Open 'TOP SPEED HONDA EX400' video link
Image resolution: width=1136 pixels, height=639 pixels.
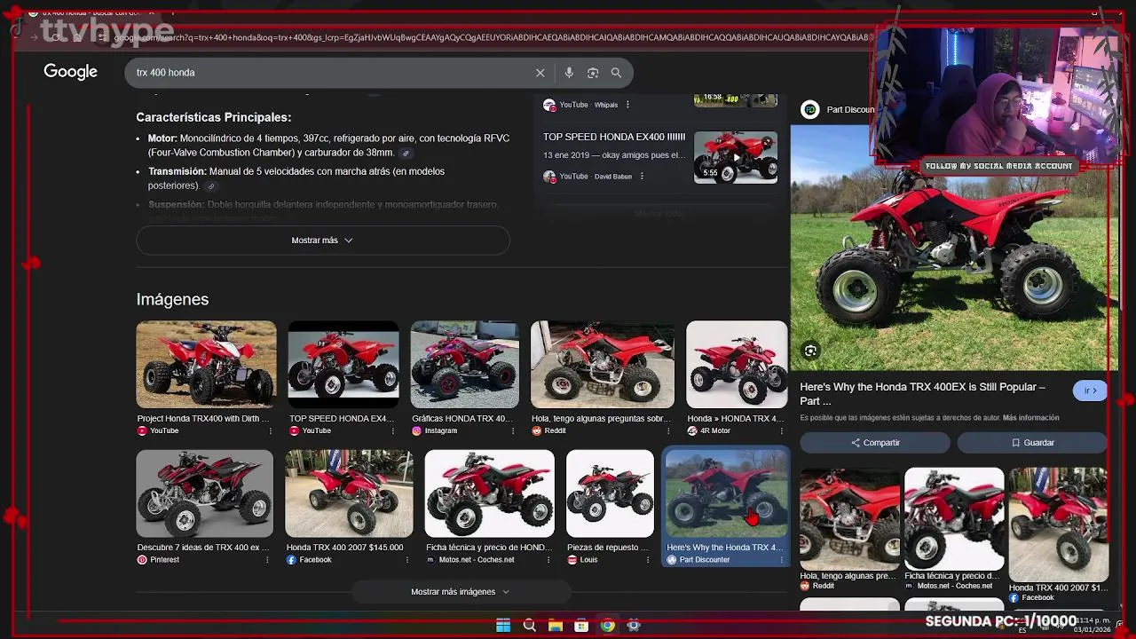point(614,138)
